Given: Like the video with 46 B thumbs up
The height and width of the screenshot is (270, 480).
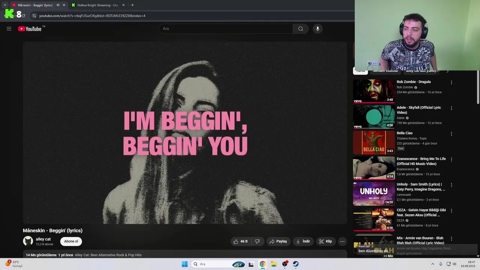Looking at the screenshot, I should coord(240,241).
